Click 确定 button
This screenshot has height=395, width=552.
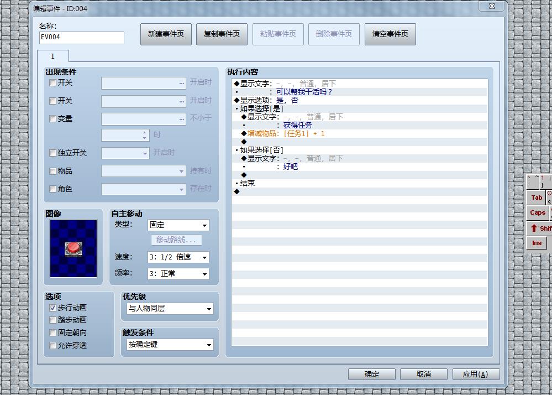(372, 374)
